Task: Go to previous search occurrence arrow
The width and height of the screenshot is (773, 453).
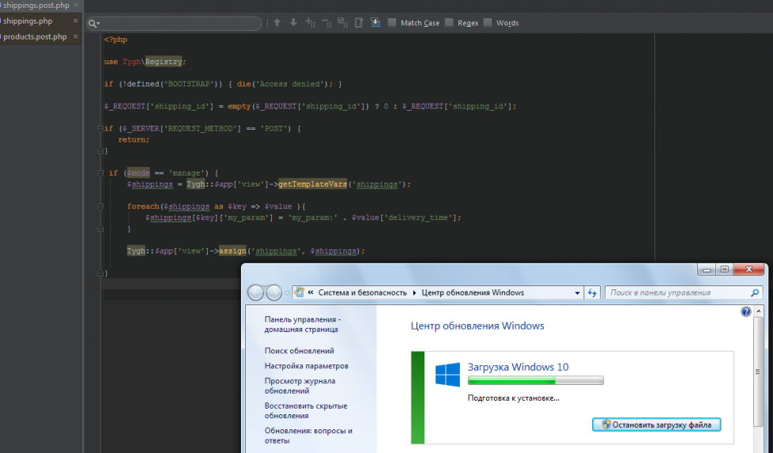Action: tap(277, 23)
